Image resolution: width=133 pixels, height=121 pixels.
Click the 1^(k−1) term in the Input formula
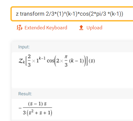click(41, 60)
